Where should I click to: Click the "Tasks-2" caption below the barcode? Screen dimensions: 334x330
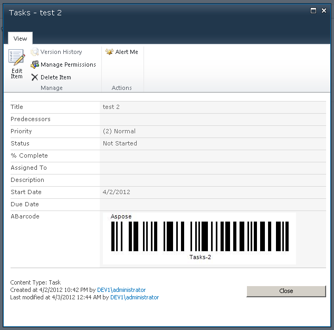200,257
